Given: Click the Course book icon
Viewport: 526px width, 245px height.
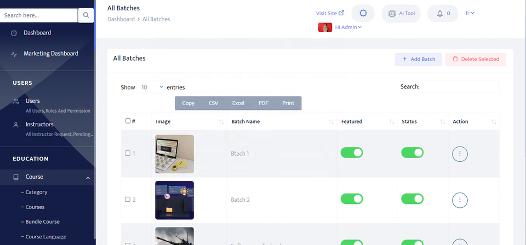Looking at the screenshot, I should 16,177.
